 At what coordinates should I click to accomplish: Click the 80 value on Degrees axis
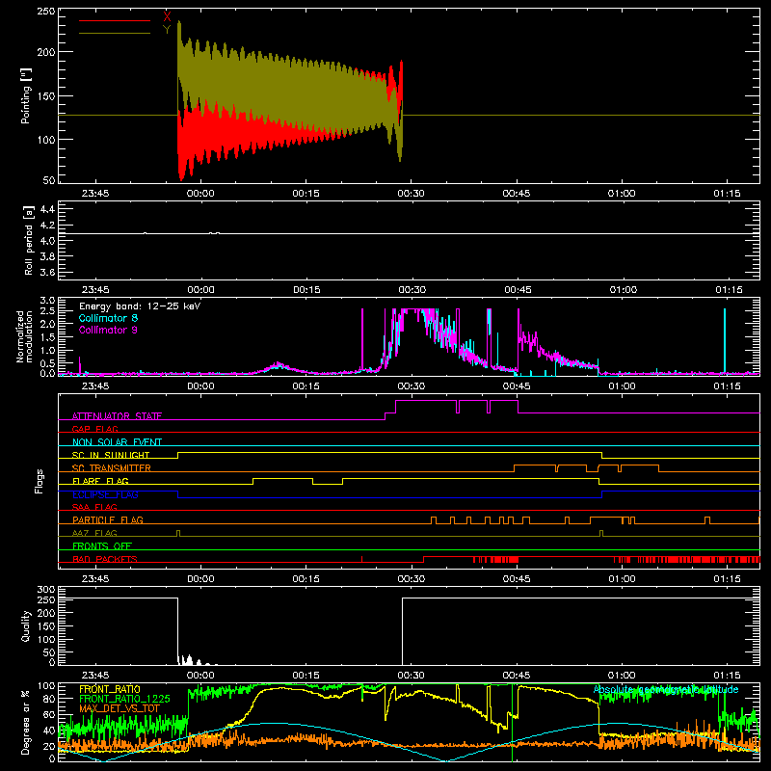click(x=49, y=699)
